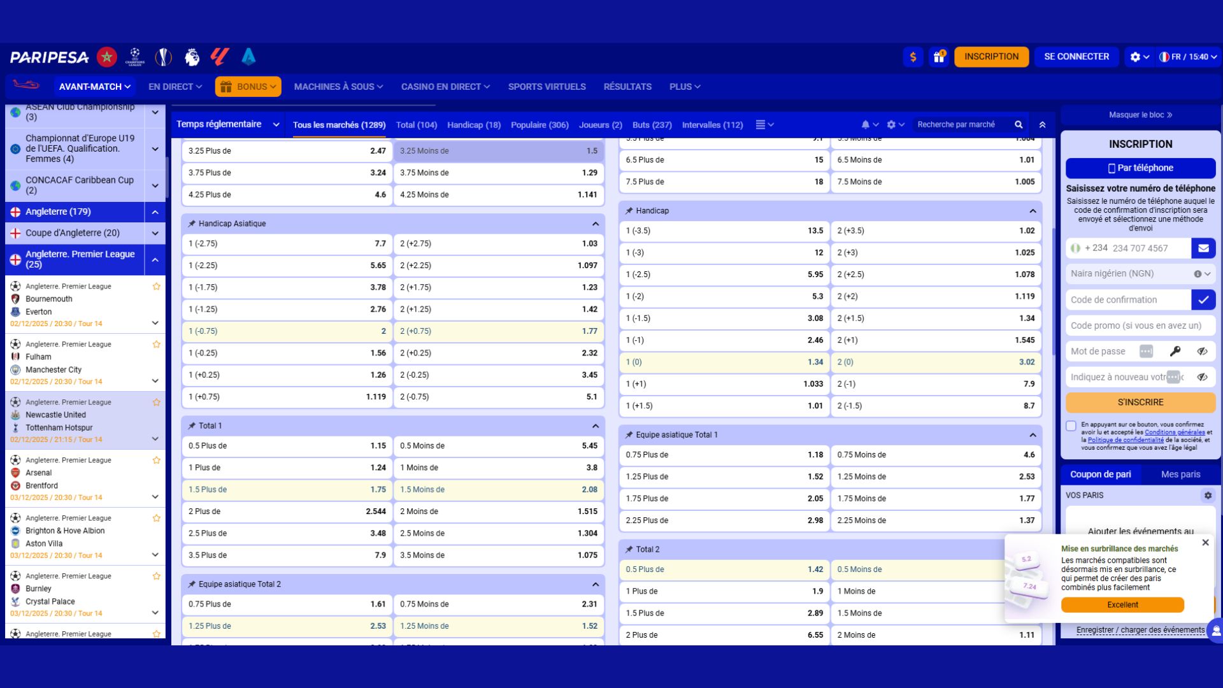Click the SE CONNECTER button
Viewport: 1223px width, 688px height.
[1076, 57]
